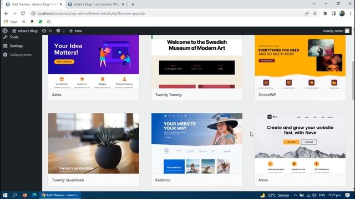View site information icon in the address bar
The width and height of the screenshot is (355, 199).
click(33, 13)
